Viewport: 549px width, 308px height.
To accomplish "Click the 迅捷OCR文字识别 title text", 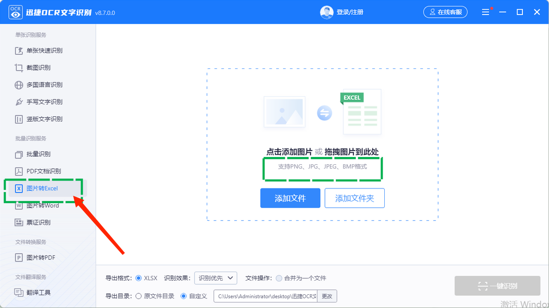I will (59, 12).
